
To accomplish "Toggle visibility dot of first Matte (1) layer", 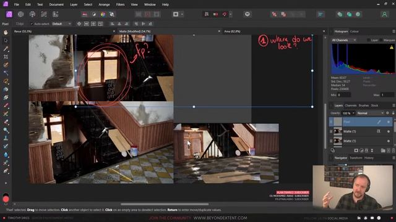I will (x=389, y=131).
